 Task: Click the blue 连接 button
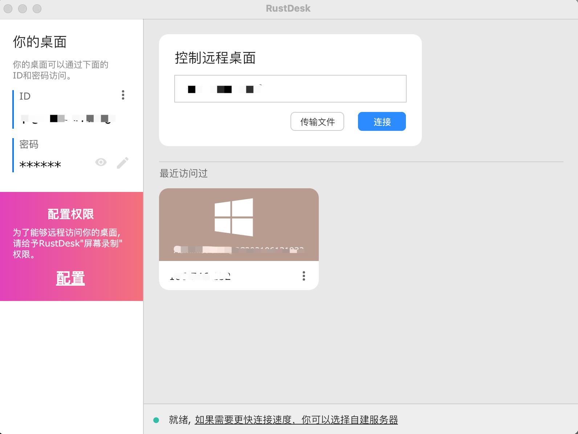[x=382, y=121]
